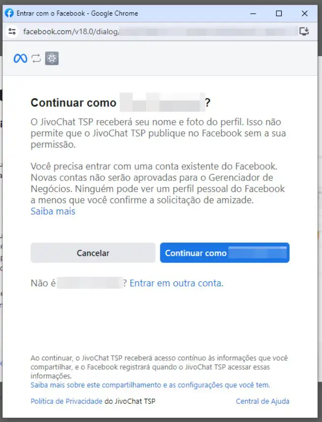Click the Cancelar button
The width and height of the screenshot is (322, 422).
[x=93, y=253]
